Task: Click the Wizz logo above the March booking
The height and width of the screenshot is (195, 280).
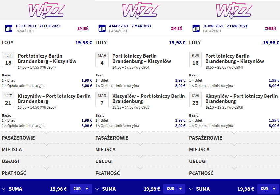Action: coord(140,10)
